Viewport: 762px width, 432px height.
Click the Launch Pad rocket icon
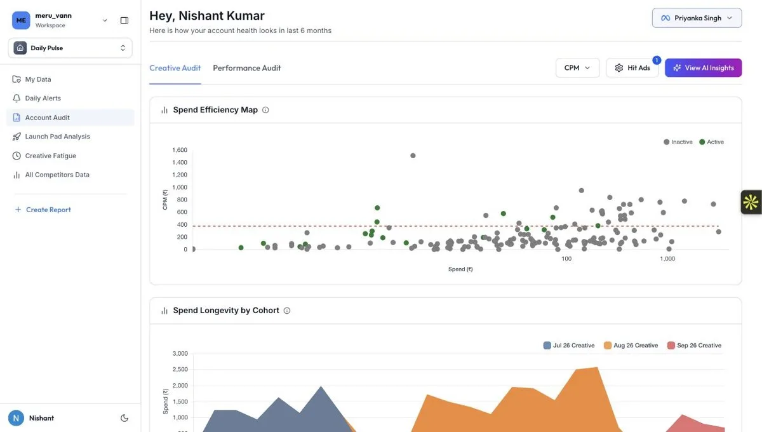point(17,137)
